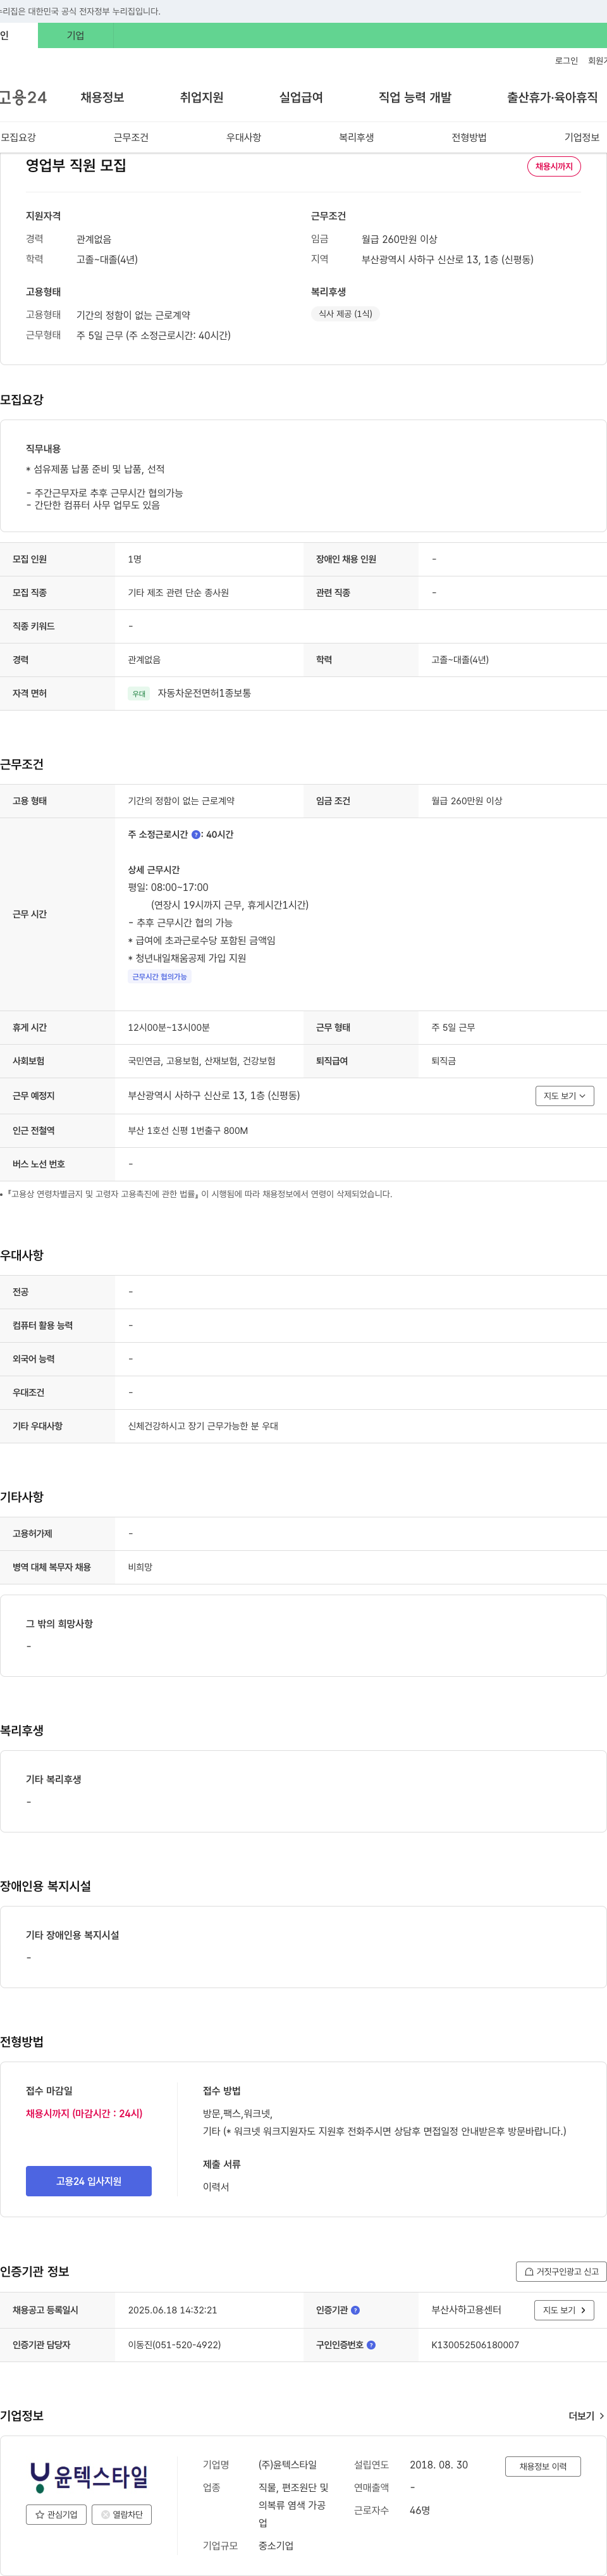Click the help icon next to 인증기관
The height and width of the screenshot is (2576, 607).
(x=355, y=2310)
